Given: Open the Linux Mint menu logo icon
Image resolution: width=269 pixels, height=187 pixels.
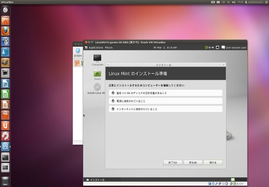Looking at the screenshot, I should click(86, 48).
